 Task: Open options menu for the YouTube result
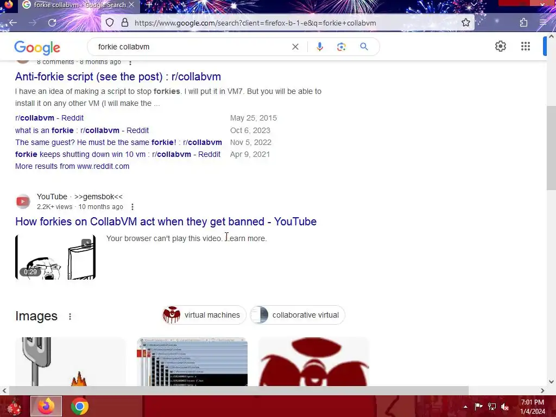132,207
